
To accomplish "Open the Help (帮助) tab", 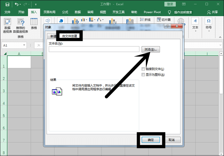I will pyautogui.click(x=134, y=12).
